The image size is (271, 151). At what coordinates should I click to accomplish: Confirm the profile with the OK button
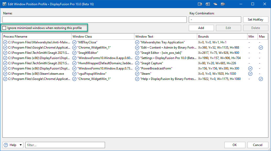(x=235, y=145)
